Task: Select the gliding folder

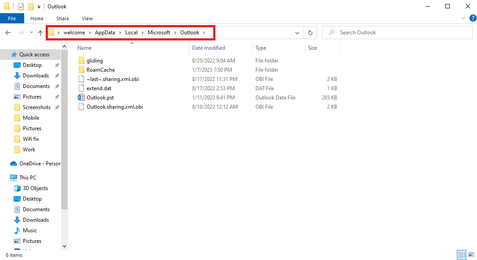Action: pos(95,61)
